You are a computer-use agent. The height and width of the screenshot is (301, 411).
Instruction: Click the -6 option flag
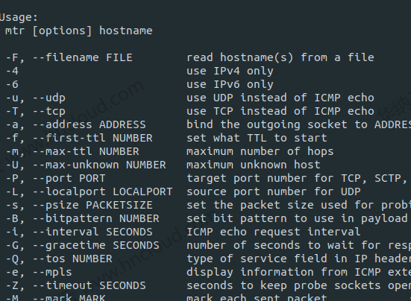click(x=12, y=84)
